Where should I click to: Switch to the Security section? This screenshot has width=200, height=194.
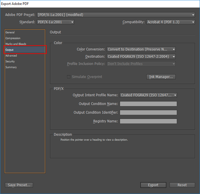tap(25, 61)
